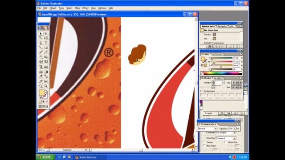Select the Mesh tool
285x160 pixels.
41,72
